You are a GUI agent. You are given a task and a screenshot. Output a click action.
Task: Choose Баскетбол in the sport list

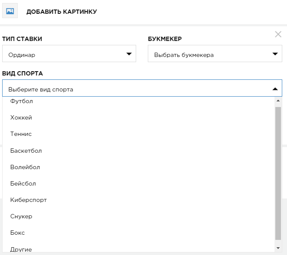(139, 151)
